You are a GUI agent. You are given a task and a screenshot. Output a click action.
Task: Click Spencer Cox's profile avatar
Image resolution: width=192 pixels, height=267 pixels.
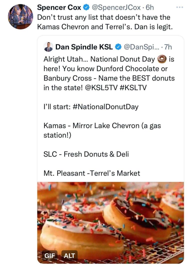(x=20, y=17)
